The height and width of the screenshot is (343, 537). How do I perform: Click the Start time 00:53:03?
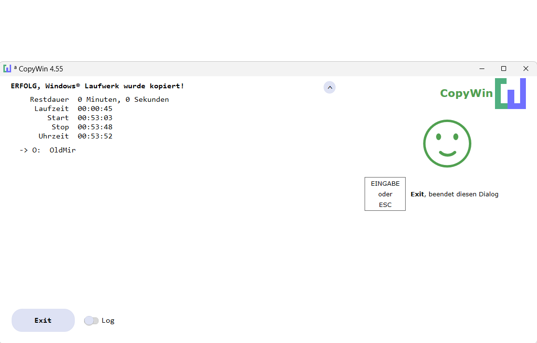(x=95, y=118)
